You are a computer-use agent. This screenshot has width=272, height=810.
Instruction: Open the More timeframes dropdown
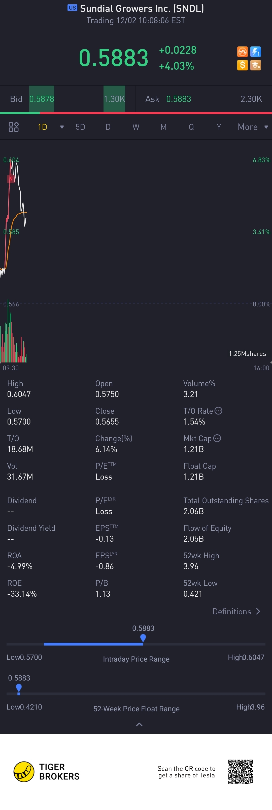[253, 127]
